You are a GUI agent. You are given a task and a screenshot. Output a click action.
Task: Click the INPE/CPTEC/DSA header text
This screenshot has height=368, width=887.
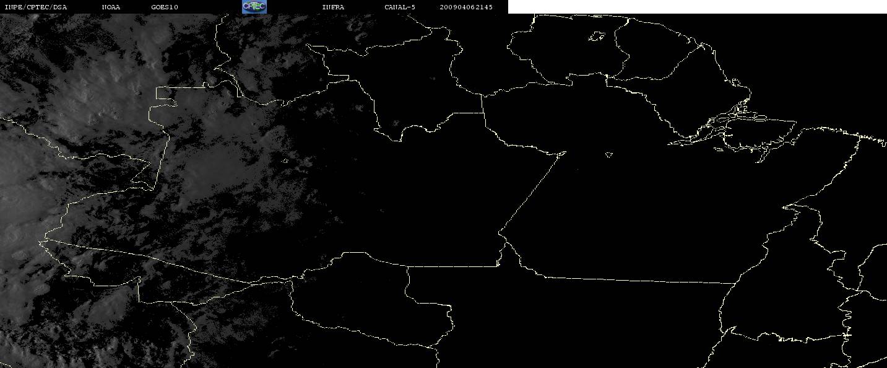[35, 7]
